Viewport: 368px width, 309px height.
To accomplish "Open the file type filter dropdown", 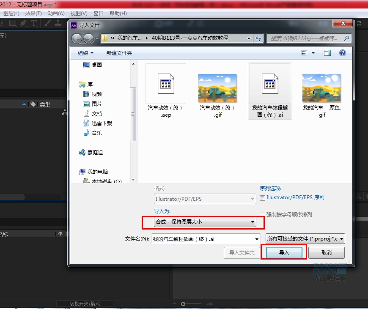I will pyautogui.click(x=305, y=239).
